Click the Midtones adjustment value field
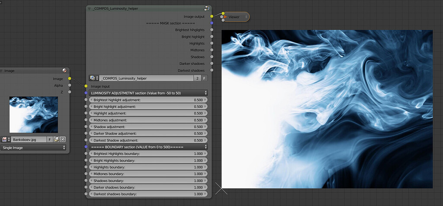This screenshot has width=443, height=206. [148, 120]
